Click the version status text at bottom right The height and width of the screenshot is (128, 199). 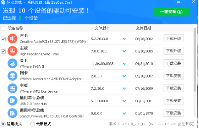tap(151, 124)
